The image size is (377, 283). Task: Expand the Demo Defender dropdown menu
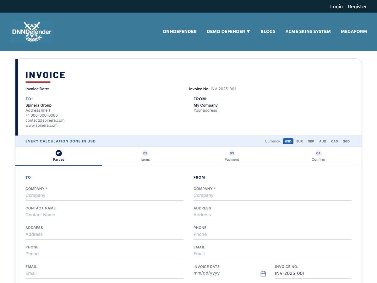tap(228, 31)
